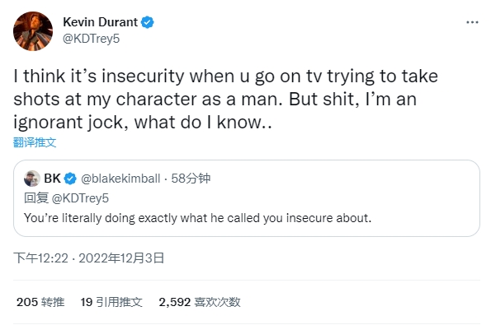Open Kevin Durant's profile avatar
Image resolution: width=491 pixels, height=325 pixels.
pyautogui.click(x=33, y=31)
